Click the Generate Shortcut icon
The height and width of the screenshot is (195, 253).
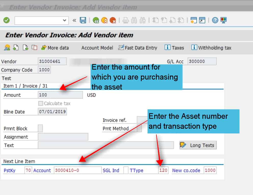click(x=202, y=20)
